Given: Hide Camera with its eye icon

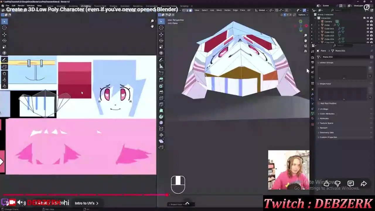Looking at the screenshot, I should click(x=368, y=21).
